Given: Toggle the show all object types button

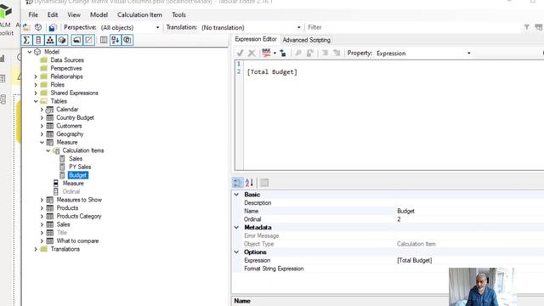Looking at the screenshot, I should [x=127, y=40].
